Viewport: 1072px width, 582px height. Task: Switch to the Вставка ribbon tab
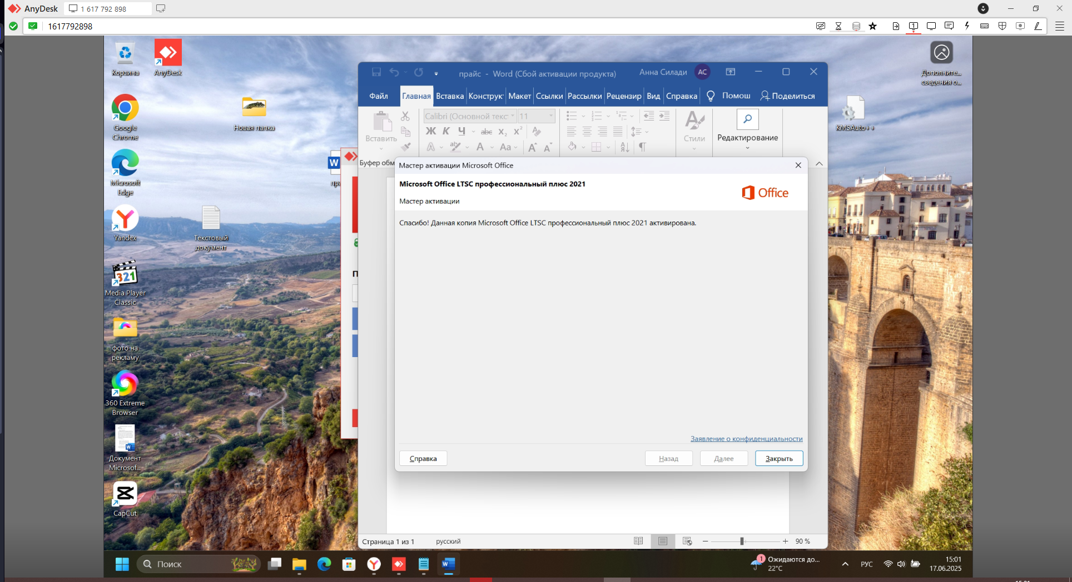click(450, 96)
